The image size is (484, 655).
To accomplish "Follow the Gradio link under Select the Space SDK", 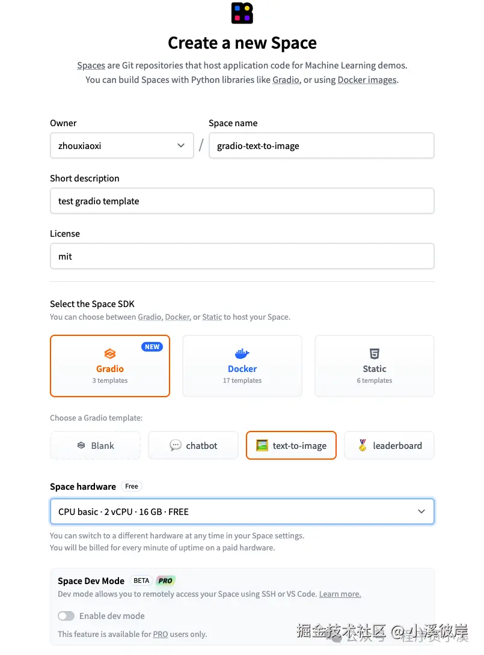I will (x=150, y=317).
